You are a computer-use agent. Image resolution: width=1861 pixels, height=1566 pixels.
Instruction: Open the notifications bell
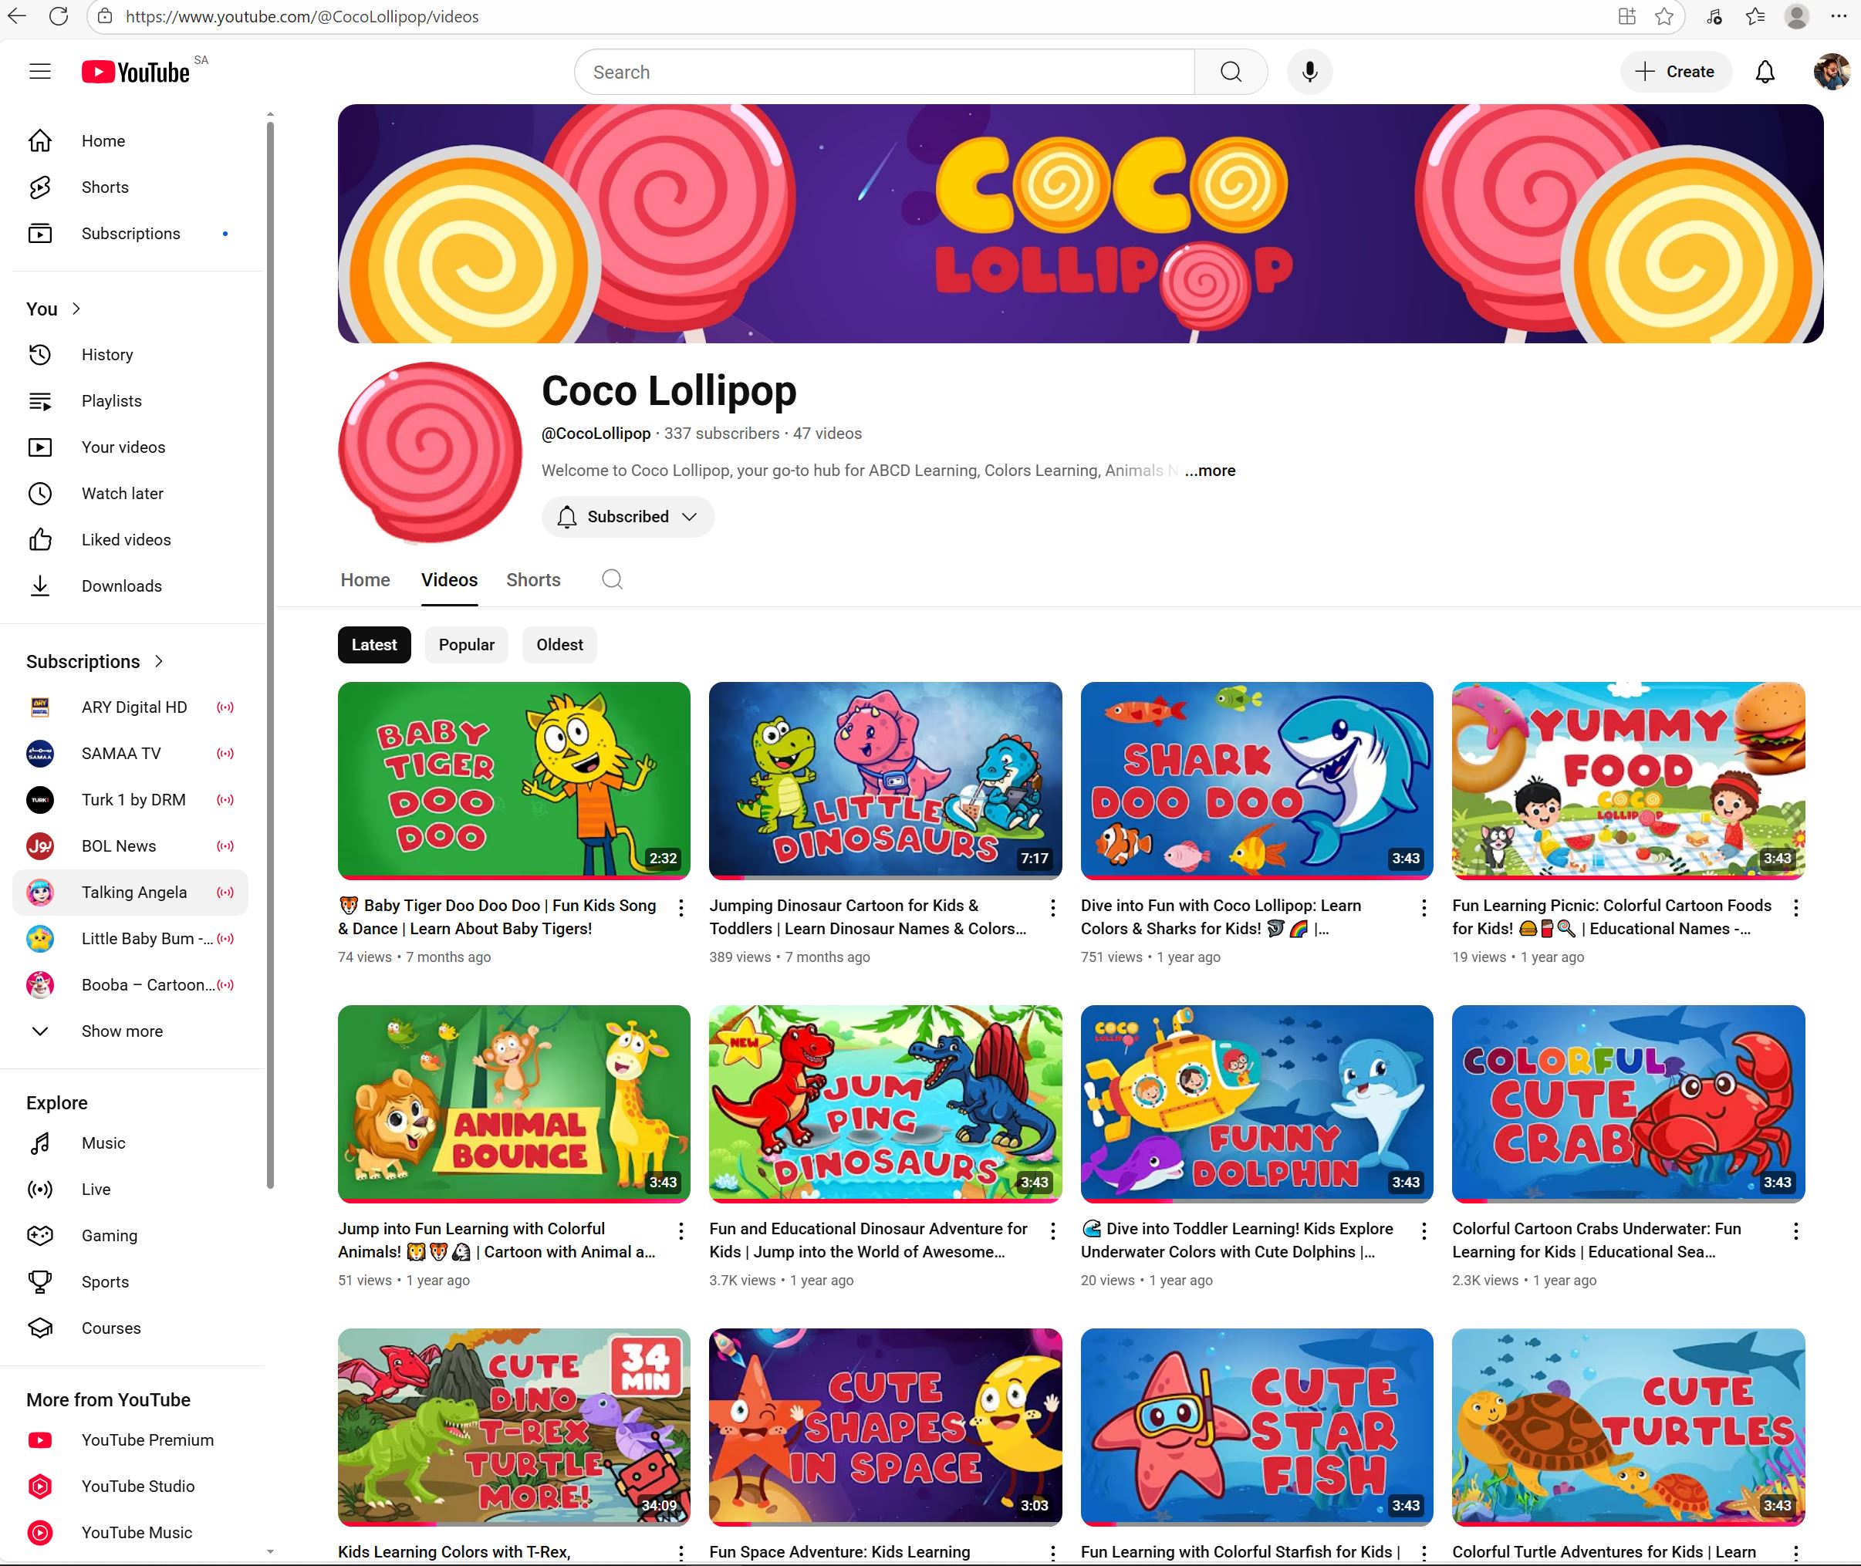[1765, 72]
